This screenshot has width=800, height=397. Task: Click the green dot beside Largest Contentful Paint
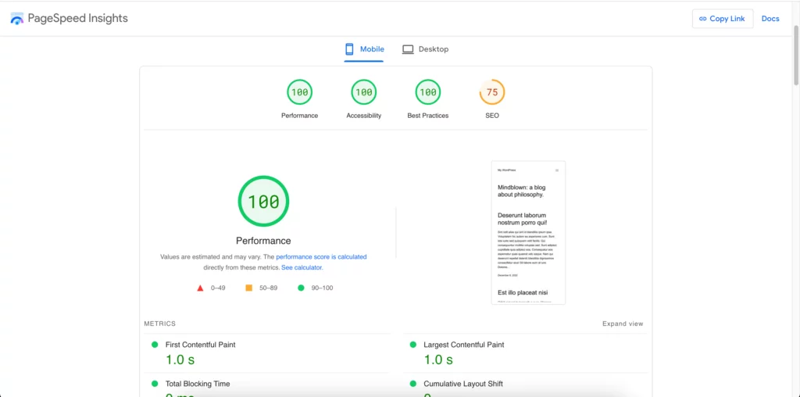412,345
